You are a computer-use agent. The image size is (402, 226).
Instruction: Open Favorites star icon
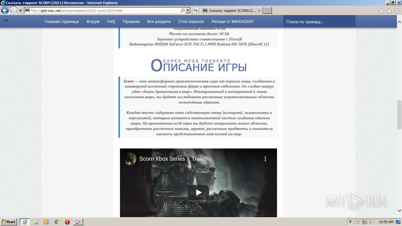click(x=389, y=11)
